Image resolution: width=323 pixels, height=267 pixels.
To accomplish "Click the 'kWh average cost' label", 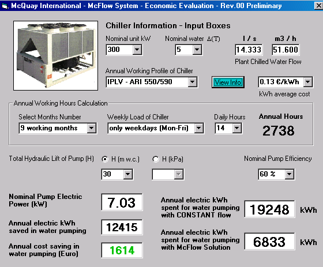I will pos(284,94).
